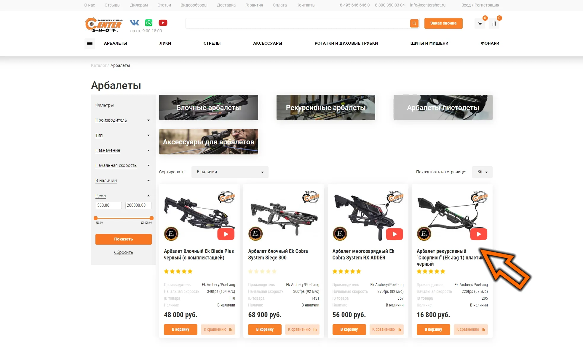The width and height of the screenshot is (583, 347).
Task: Open the СТРЕЛЫ menu
Action: pos(212,43)
